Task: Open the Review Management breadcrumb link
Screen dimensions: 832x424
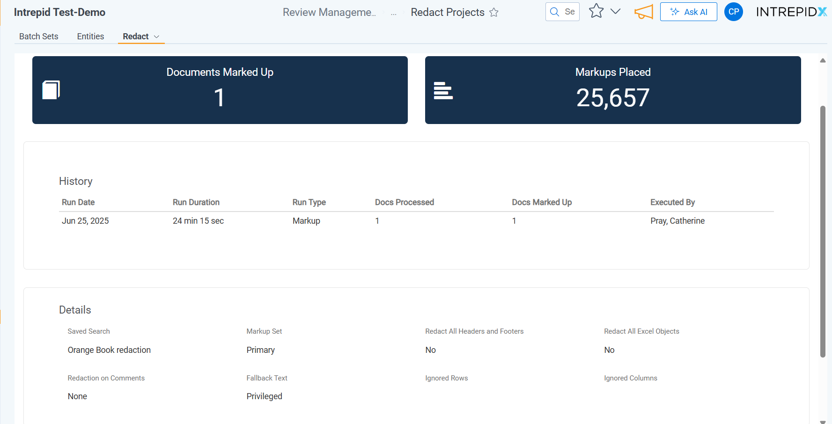Action: (x=329, y=13)
